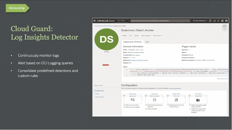The height and width of the screenshot is (130, 232).
Task: Click the Disable button
Action: 124,36
